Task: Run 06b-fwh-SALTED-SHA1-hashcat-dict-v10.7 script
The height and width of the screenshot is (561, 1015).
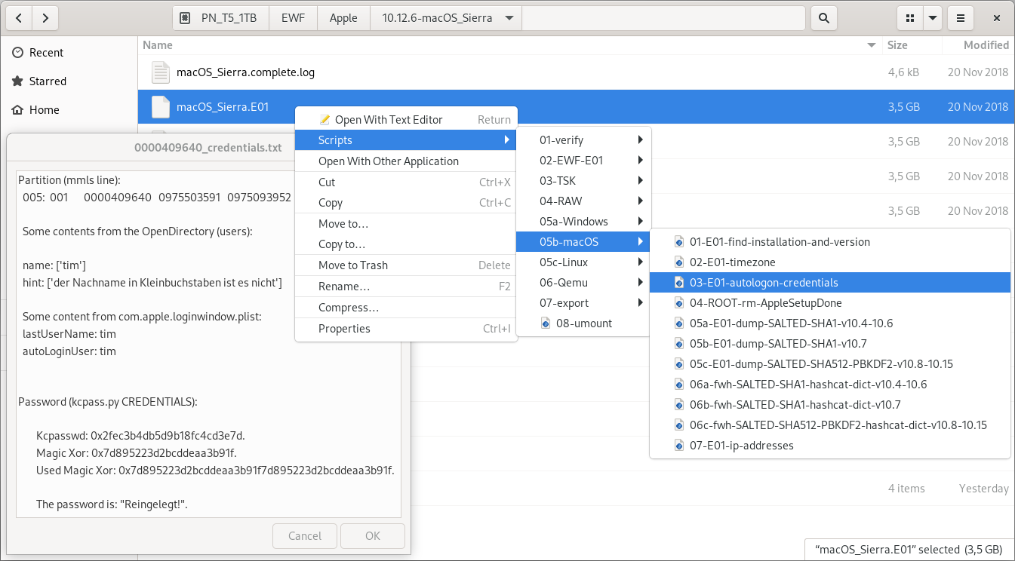Action: (829, 405)
